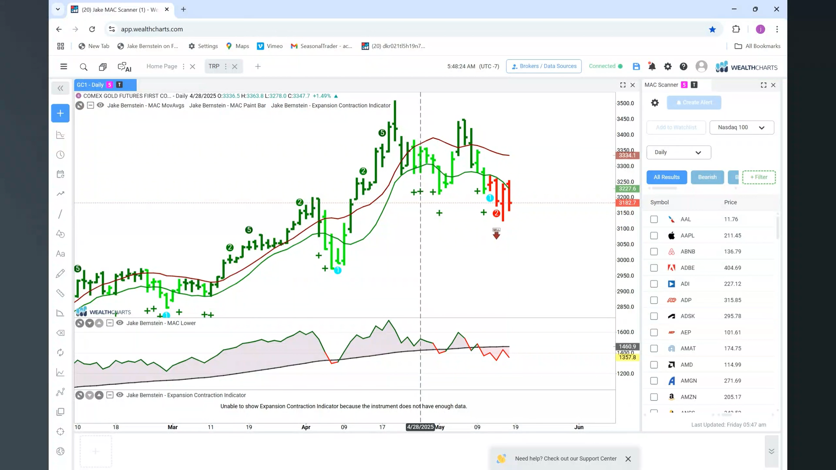
Task: Collapse the MAC Lower indicator pane
Action: [x=110, y=323]
